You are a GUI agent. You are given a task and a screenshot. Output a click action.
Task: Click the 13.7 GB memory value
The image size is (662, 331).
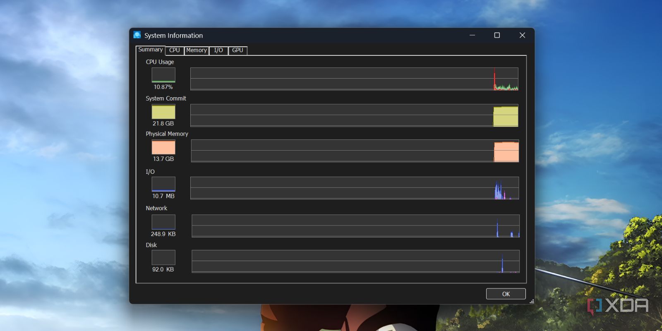tap(163, 159)
